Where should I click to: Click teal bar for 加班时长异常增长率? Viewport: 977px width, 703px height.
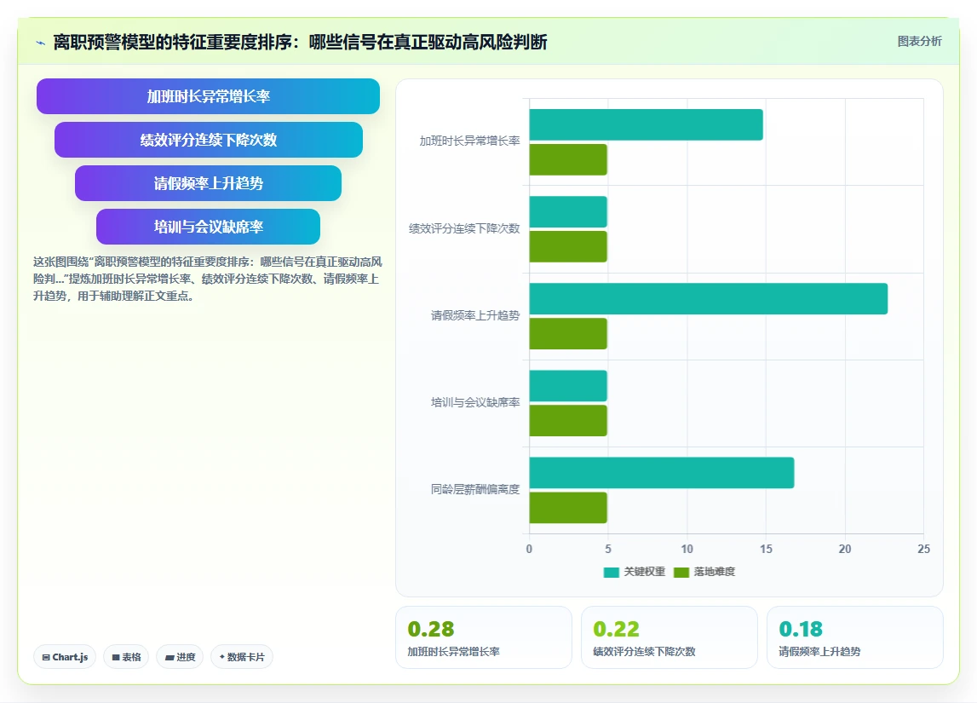coord(647,124)
